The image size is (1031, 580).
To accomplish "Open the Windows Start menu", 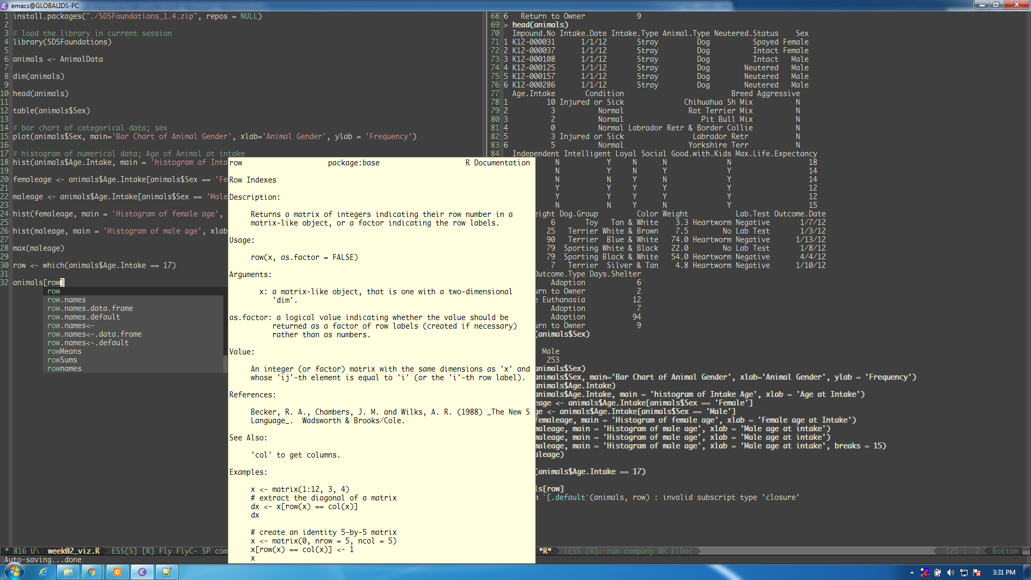I will [14, 571].
